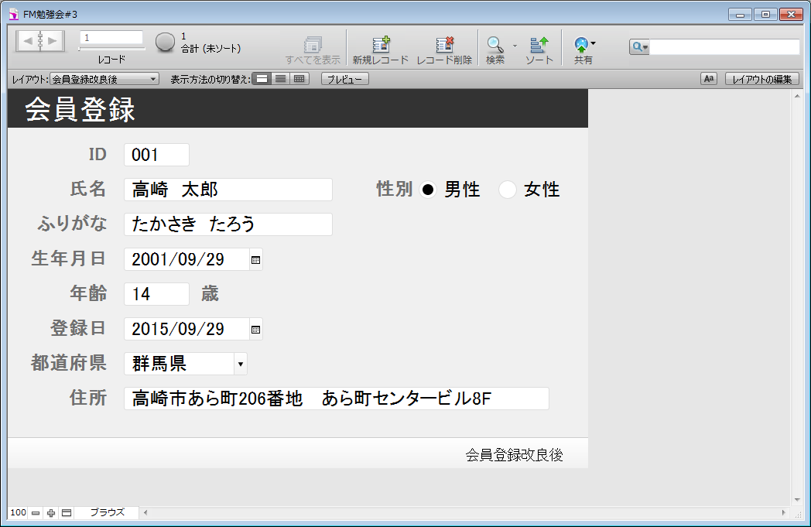Image resolution: width=811 pixels, height=527 pixels.
Task: Click the レイアウトの編集 button
Action: (761, 79)
